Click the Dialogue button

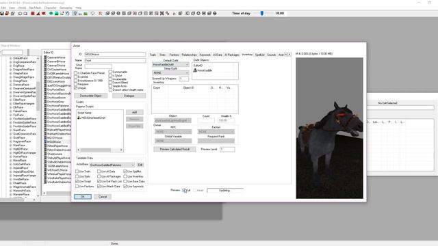point(129,96)
